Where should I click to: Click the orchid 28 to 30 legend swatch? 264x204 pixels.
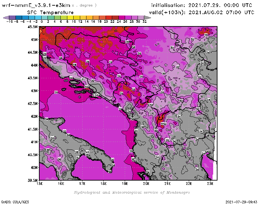tap(135, 17)
